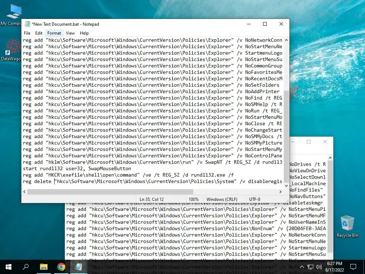Click the line with NoRecentDocsM
Viewport: 365px width, 274px height.
153,79
